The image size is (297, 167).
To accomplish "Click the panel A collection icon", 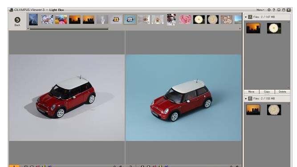I will coord(250,17).
